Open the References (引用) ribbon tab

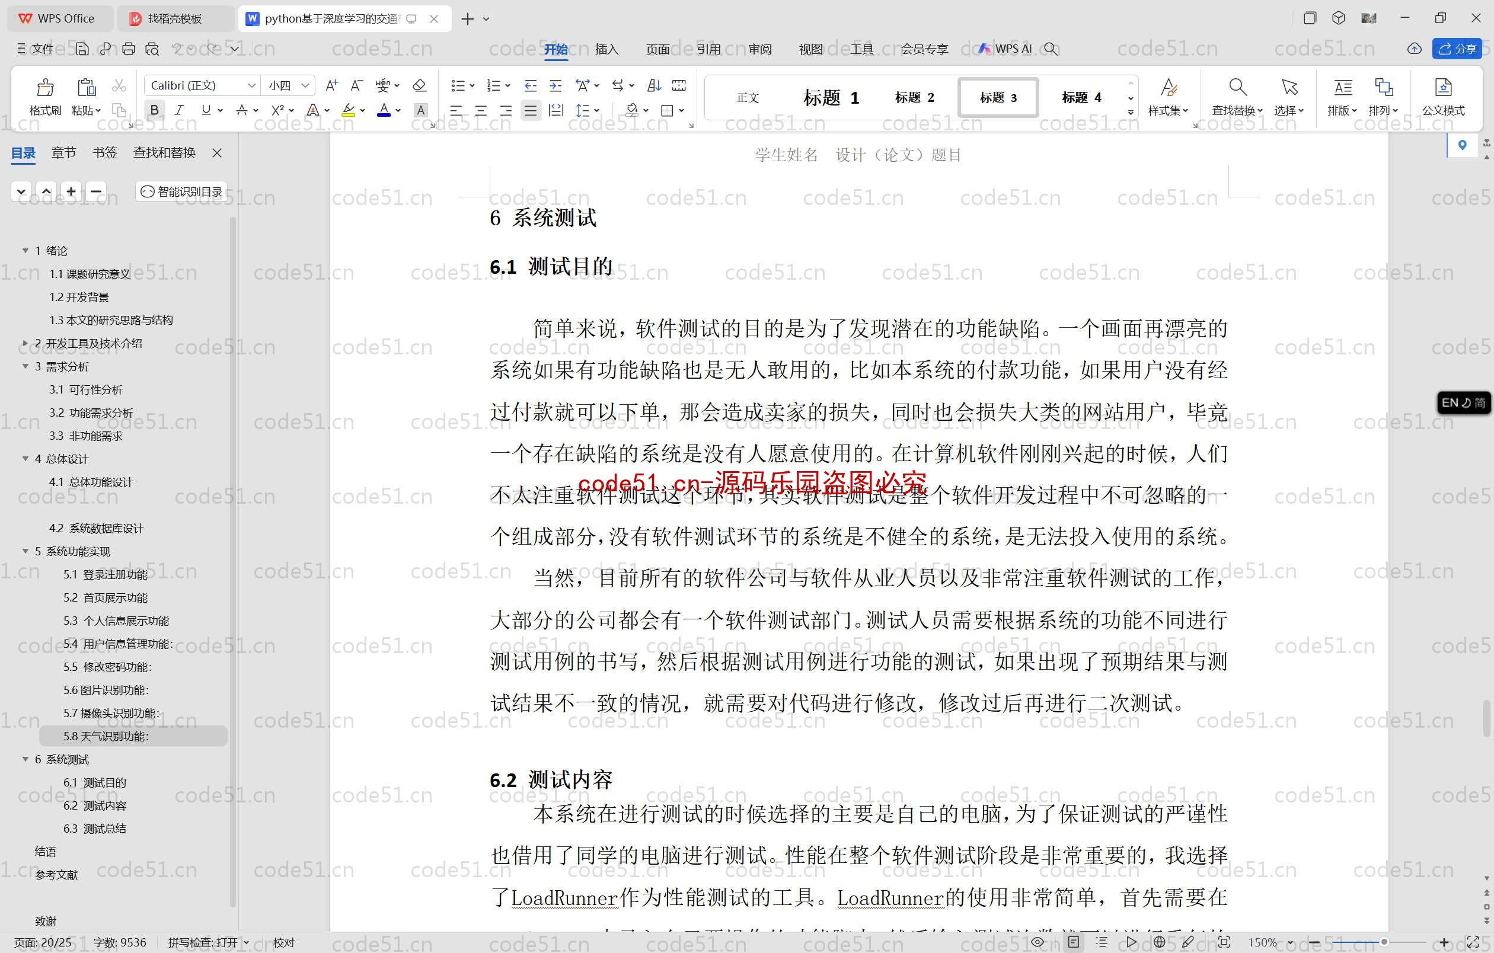[x=708, y=49]
